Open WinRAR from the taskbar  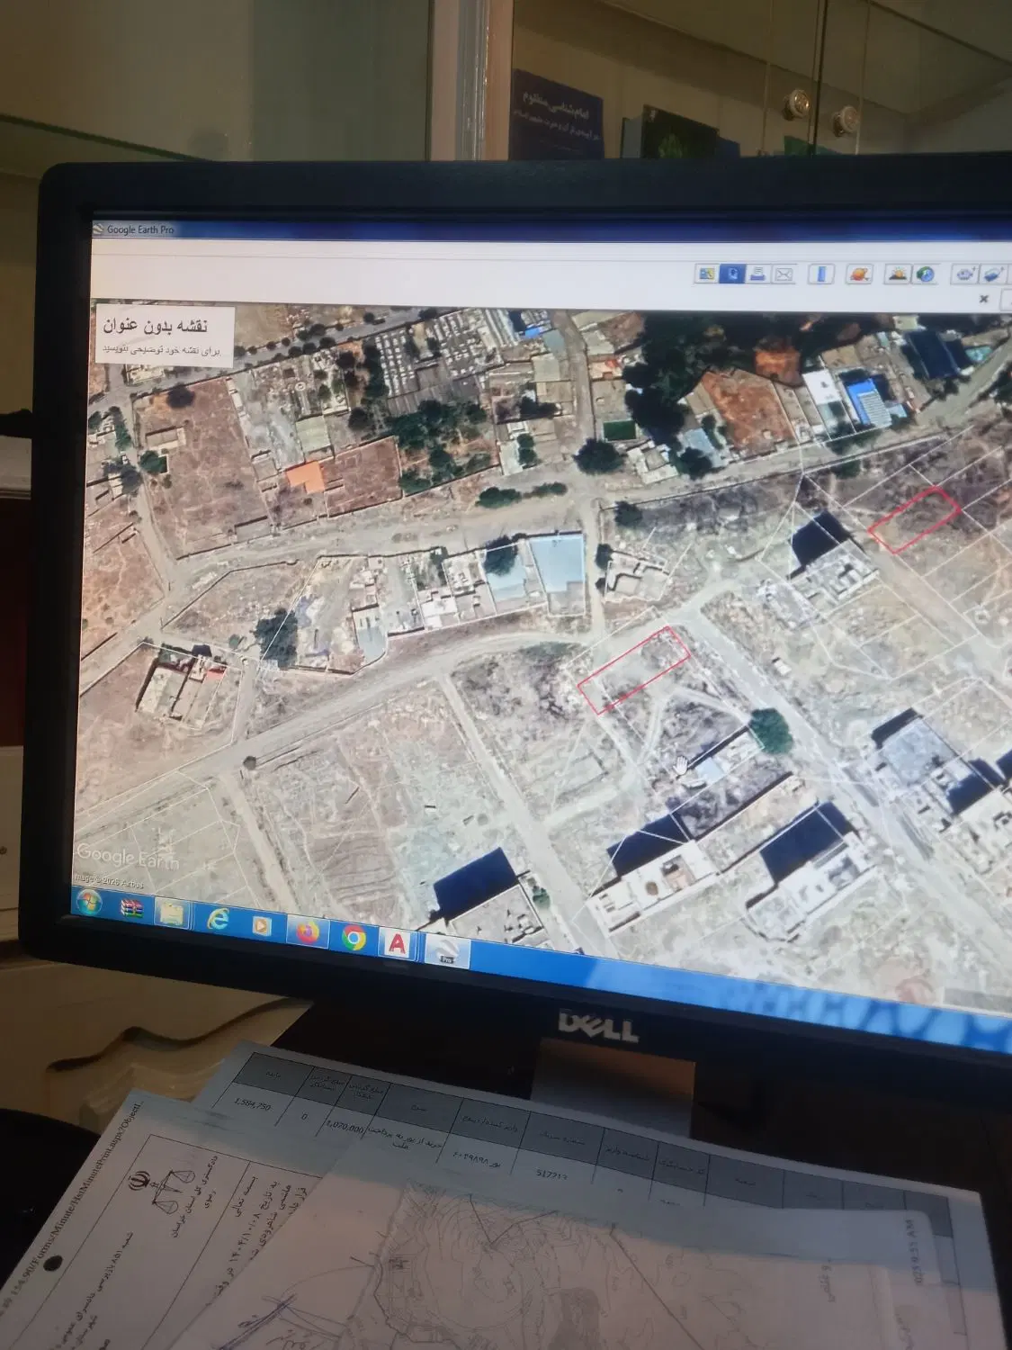point(132,907)
